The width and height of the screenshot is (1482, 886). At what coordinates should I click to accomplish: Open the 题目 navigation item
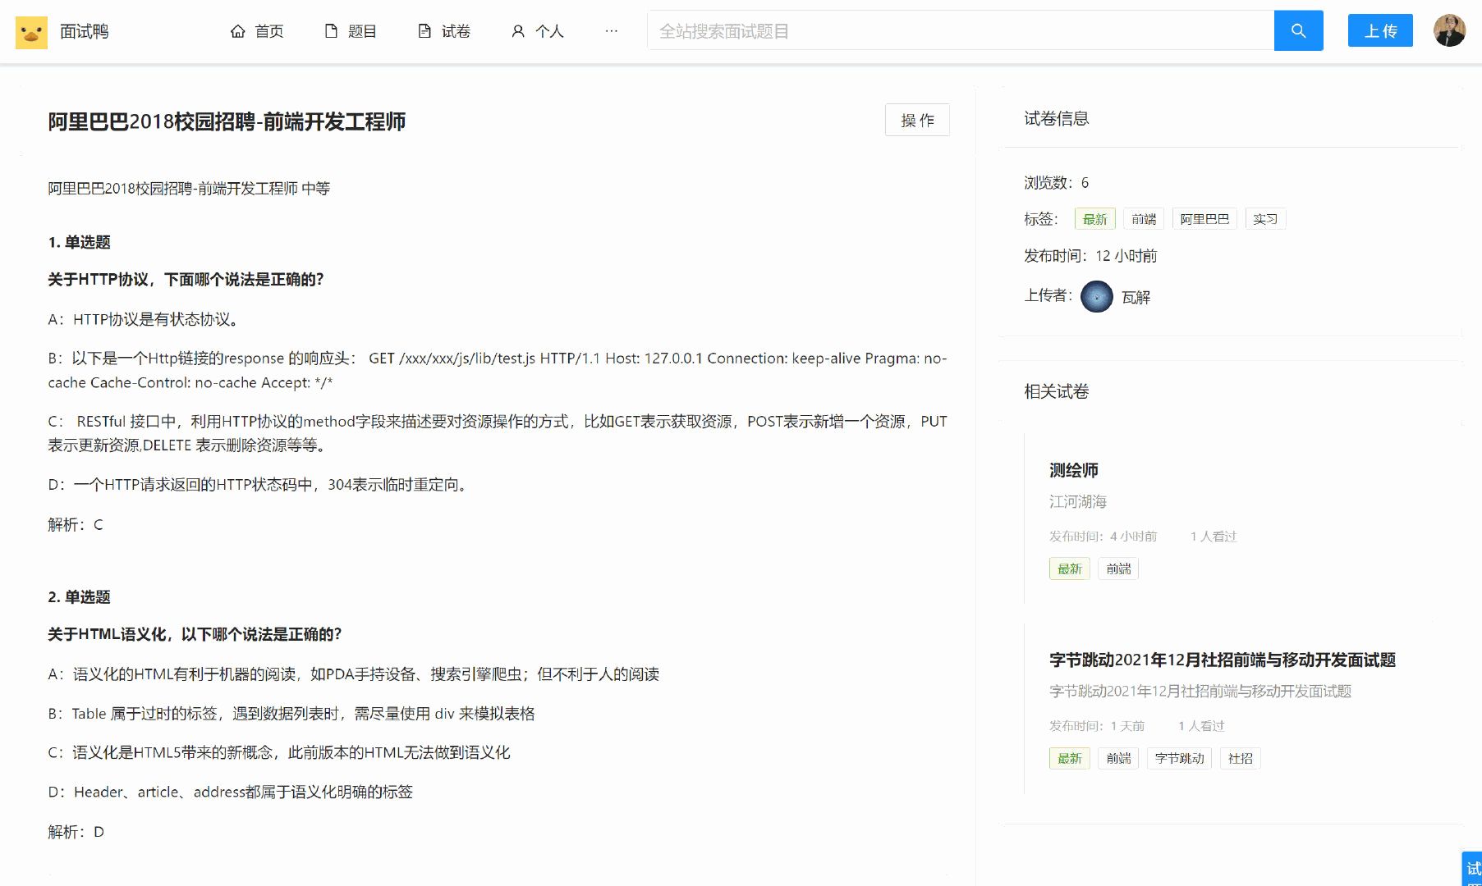click(x=351, y=31)
